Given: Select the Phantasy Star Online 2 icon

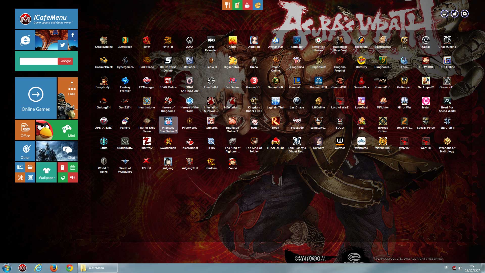Looking at the screenshot, I should point(168,125).
